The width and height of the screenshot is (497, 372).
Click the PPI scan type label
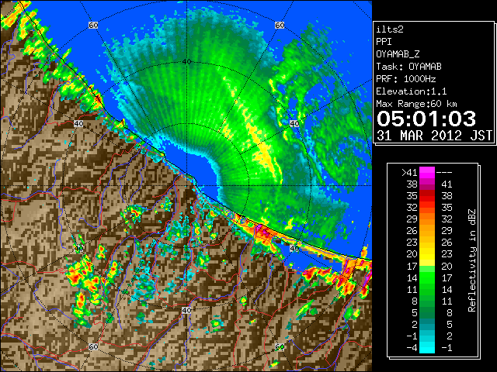384,42
